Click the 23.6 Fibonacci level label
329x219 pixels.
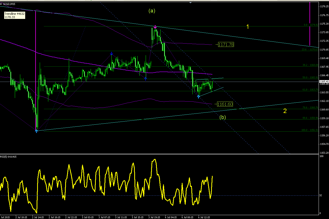pyautogui.click(x=310, y=50)
